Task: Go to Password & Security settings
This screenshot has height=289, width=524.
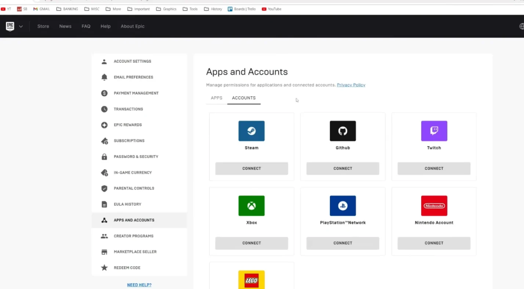Action: (136, 157)
